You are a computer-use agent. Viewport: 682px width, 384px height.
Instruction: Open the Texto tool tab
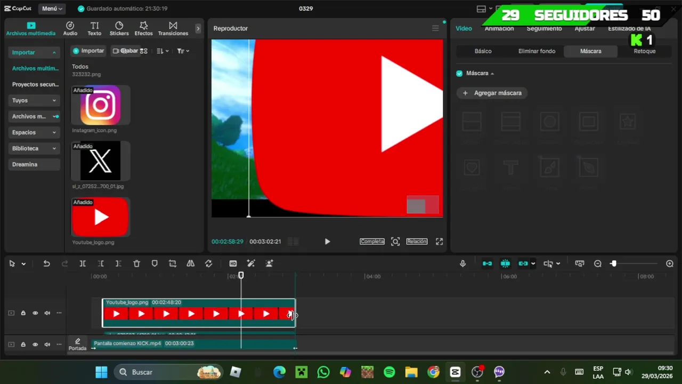point(94,29)
